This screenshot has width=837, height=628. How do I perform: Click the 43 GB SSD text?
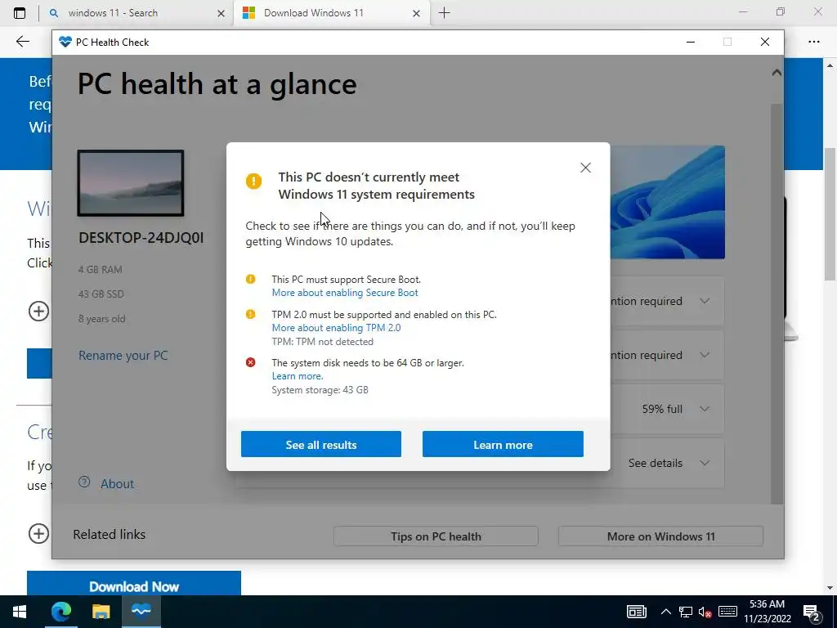click(101, 294)
